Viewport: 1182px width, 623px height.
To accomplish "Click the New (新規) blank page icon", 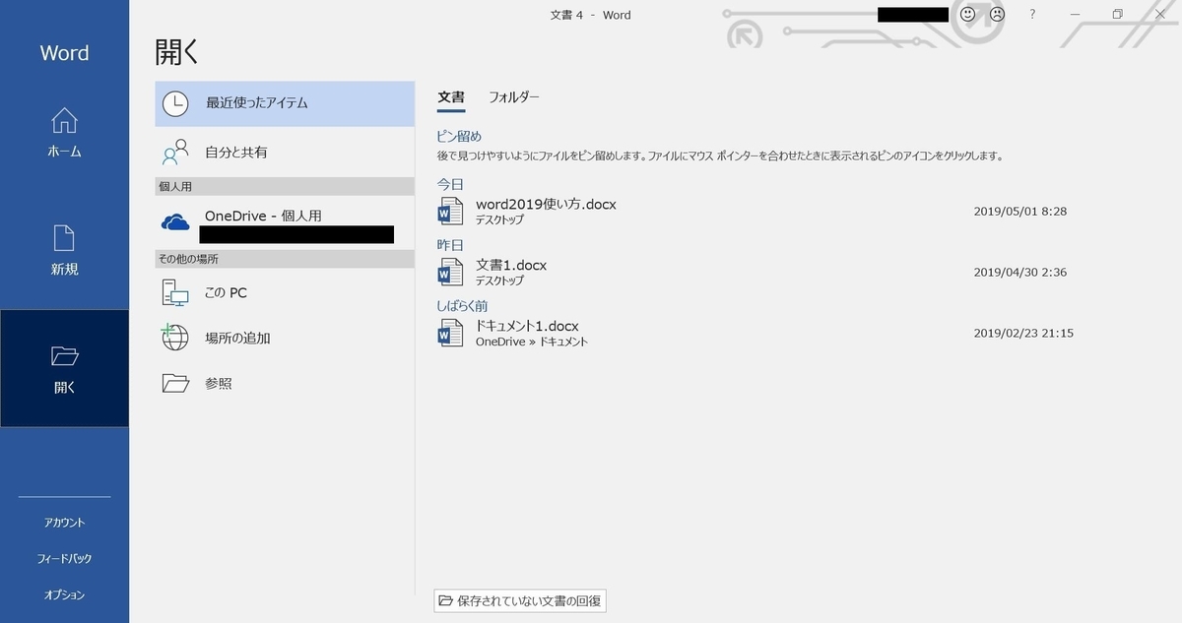I will click(x=64, y=238).
